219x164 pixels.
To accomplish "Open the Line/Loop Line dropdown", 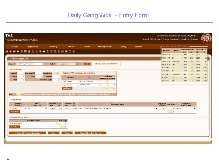I will pos(37,108).
